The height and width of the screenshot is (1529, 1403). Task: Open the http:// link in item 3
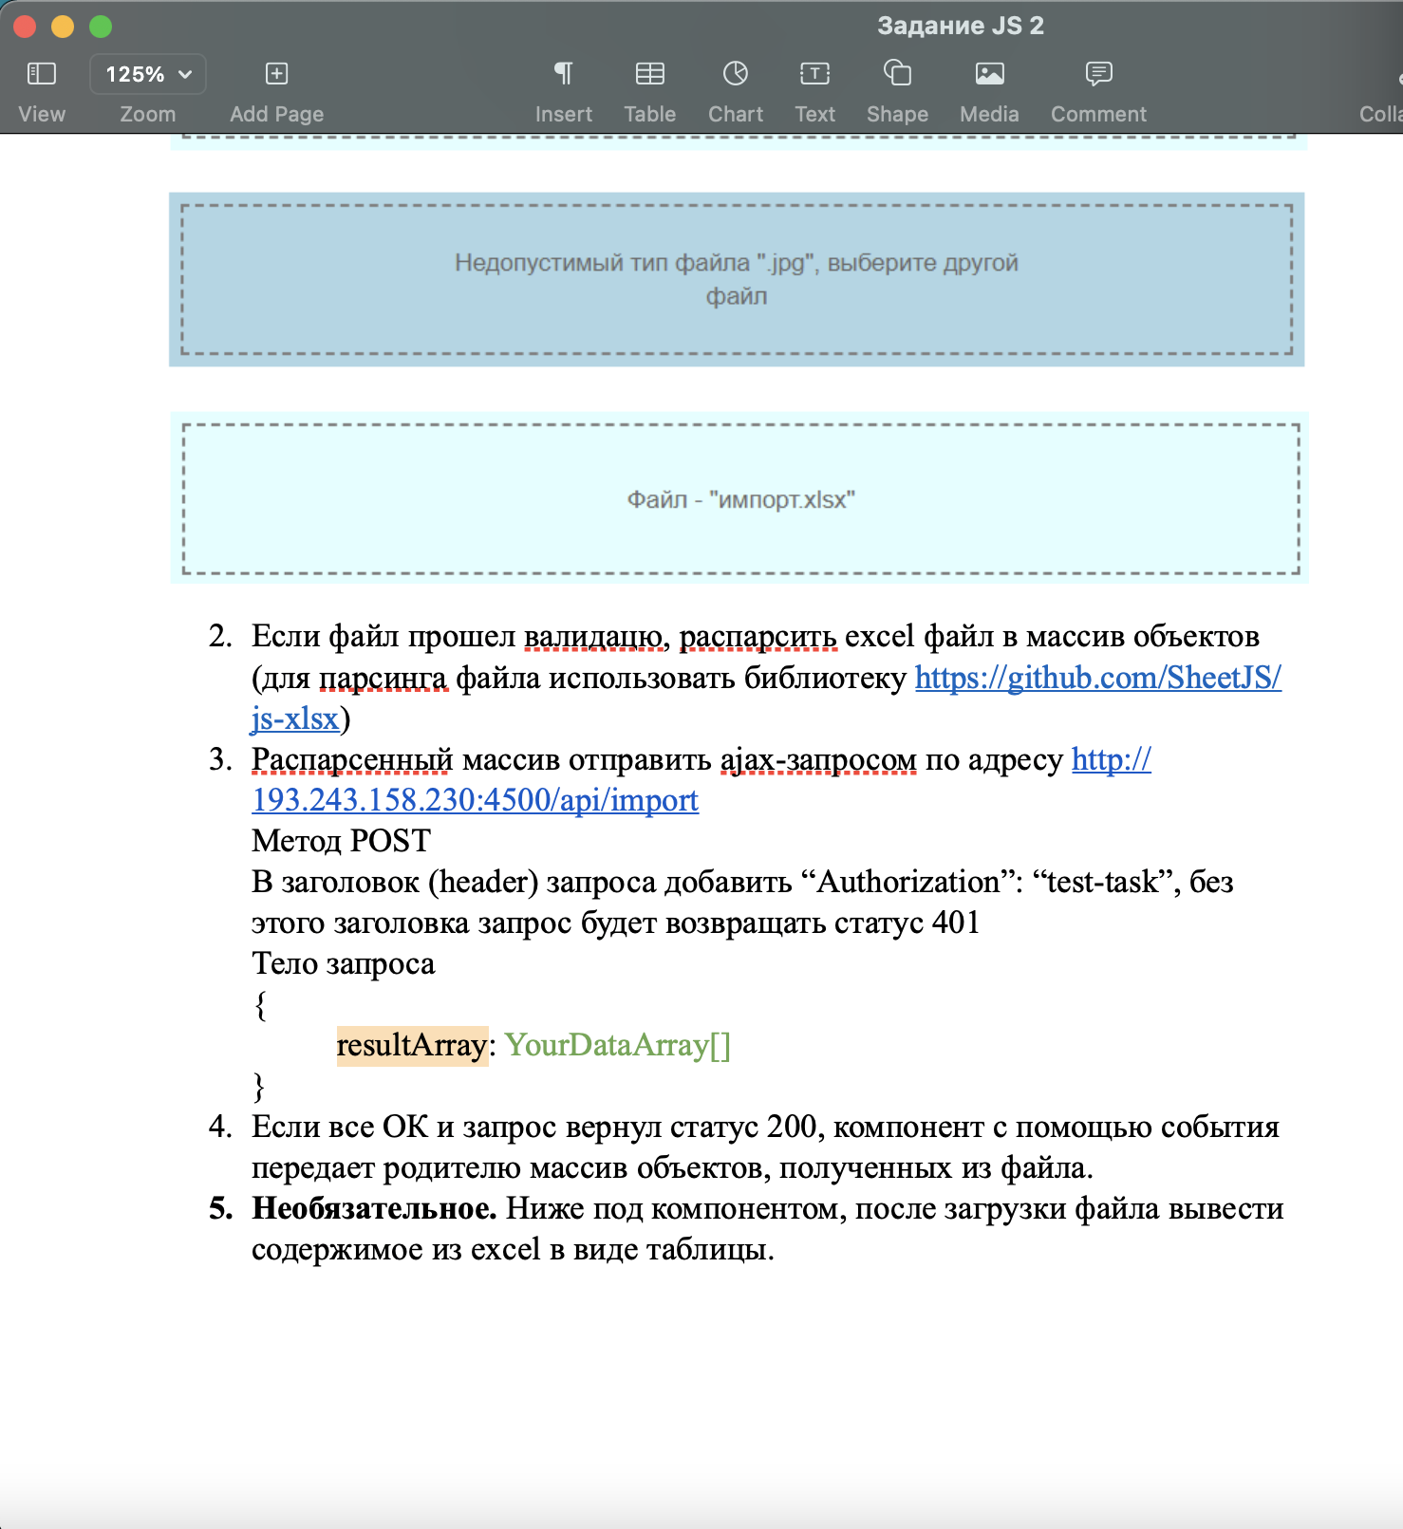click(1112, 759)
